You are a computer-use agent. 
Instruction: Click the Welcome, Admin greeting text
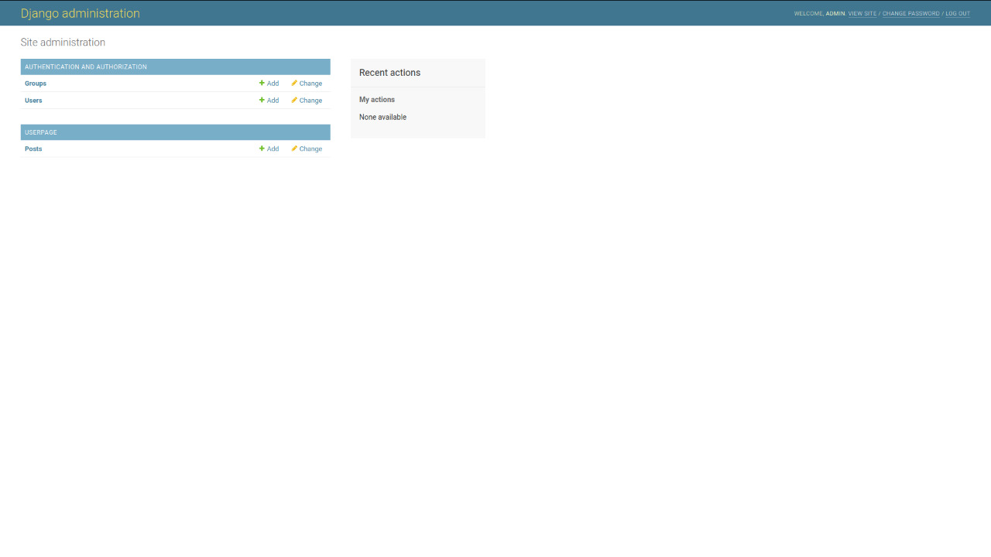819,14
